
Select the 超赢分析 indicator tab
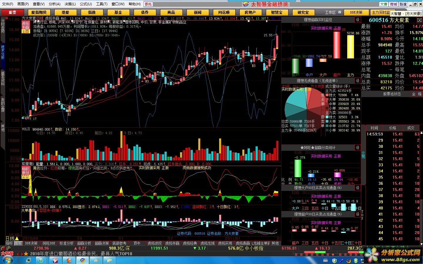(84, 243)
